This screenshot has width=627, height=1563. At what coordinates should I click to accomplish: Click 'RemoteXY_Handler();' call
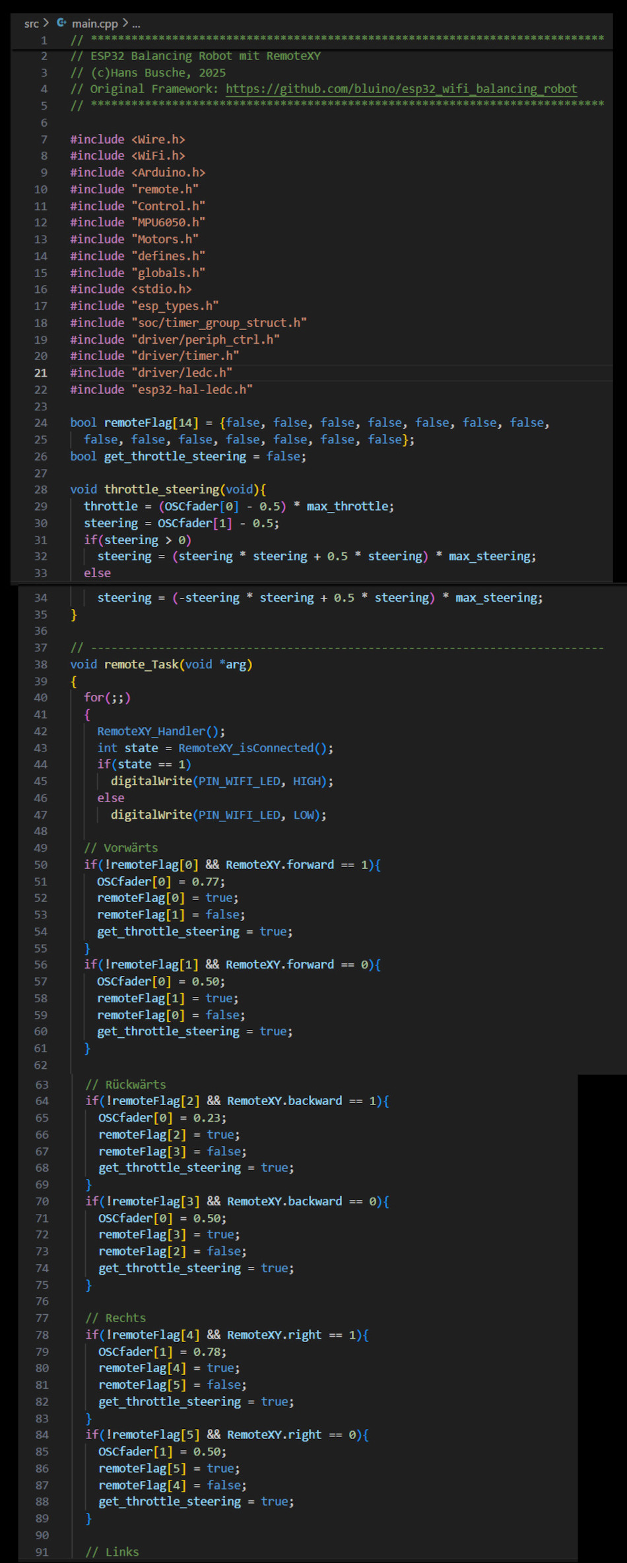161,731
